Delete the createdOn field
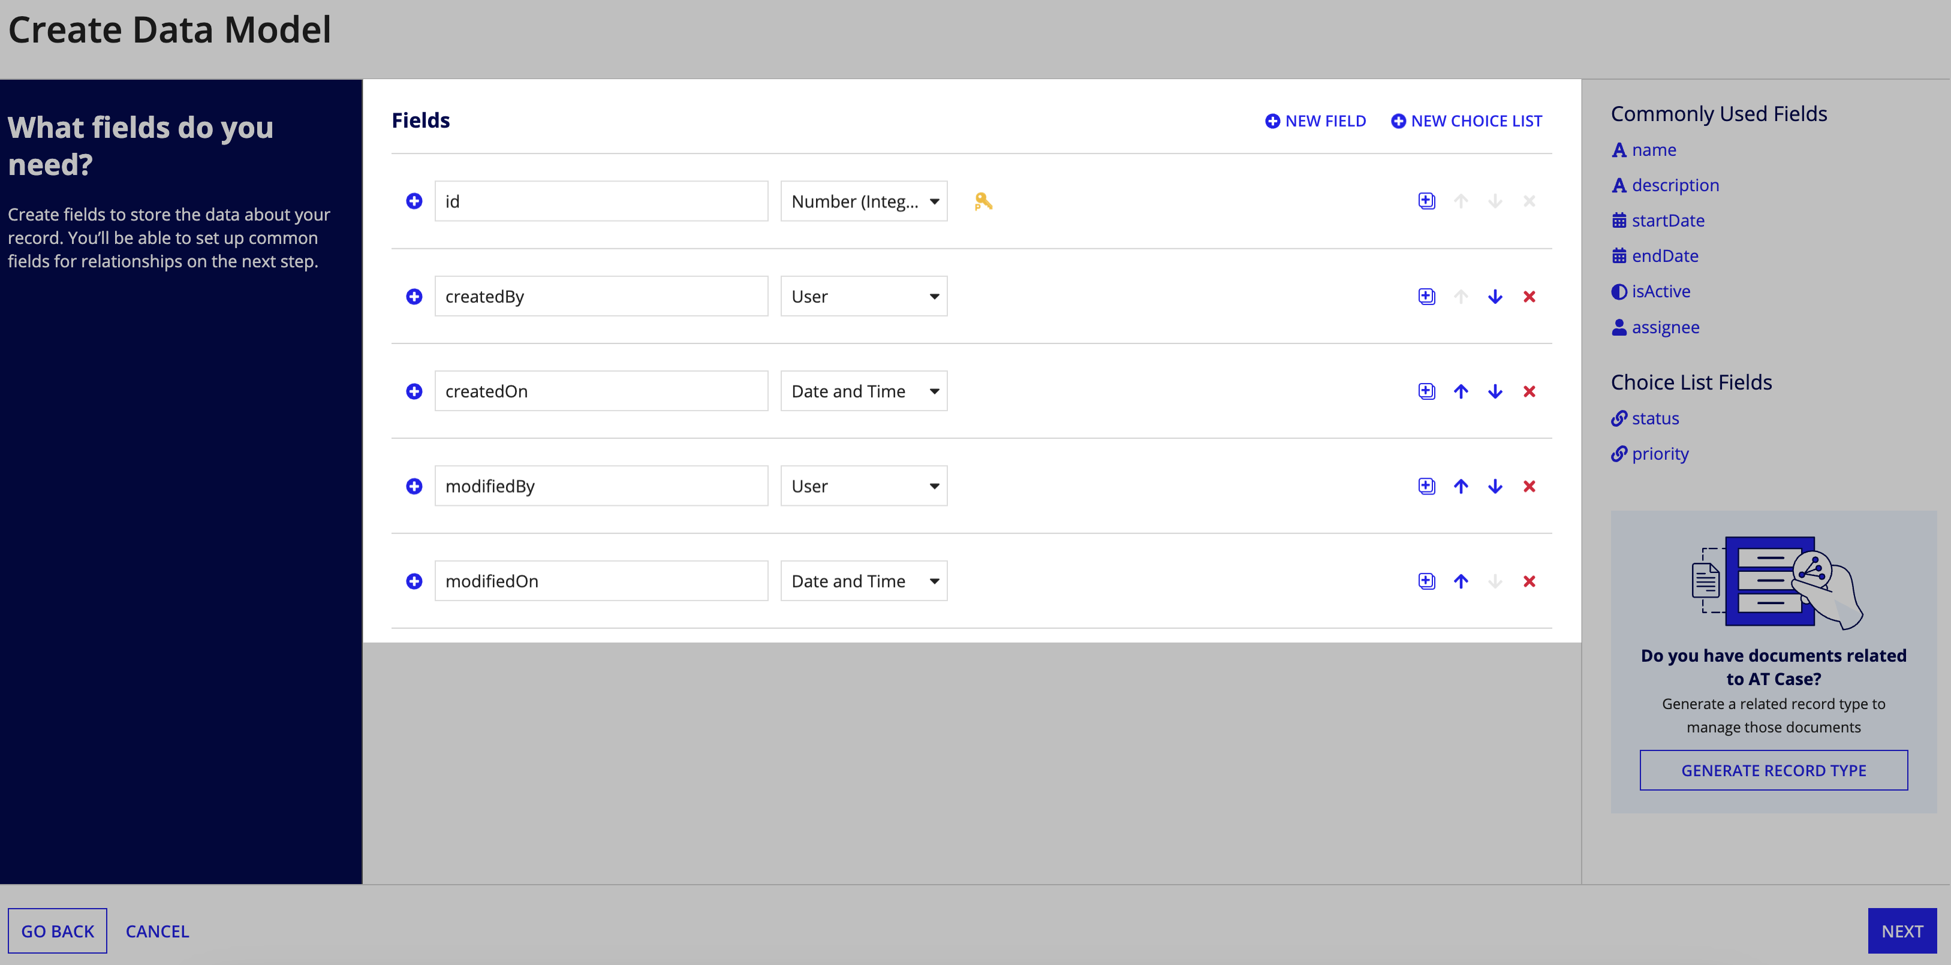 tap(1529, 391)
